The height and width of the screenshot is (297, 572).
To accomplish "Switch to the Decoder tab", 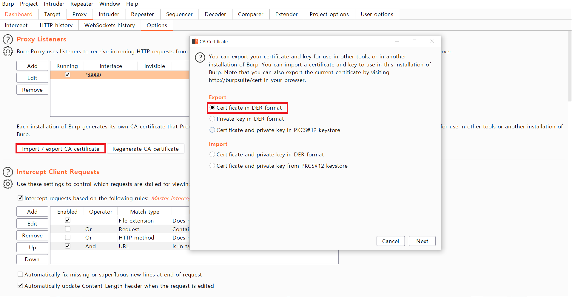I will point(215,14).
